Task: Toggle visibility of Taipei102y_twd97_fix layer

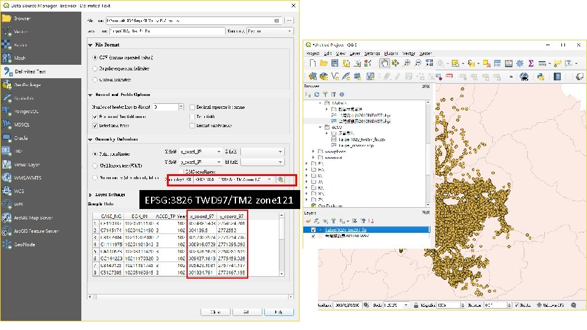Action: pyautogui.click(x=313, y=230)
